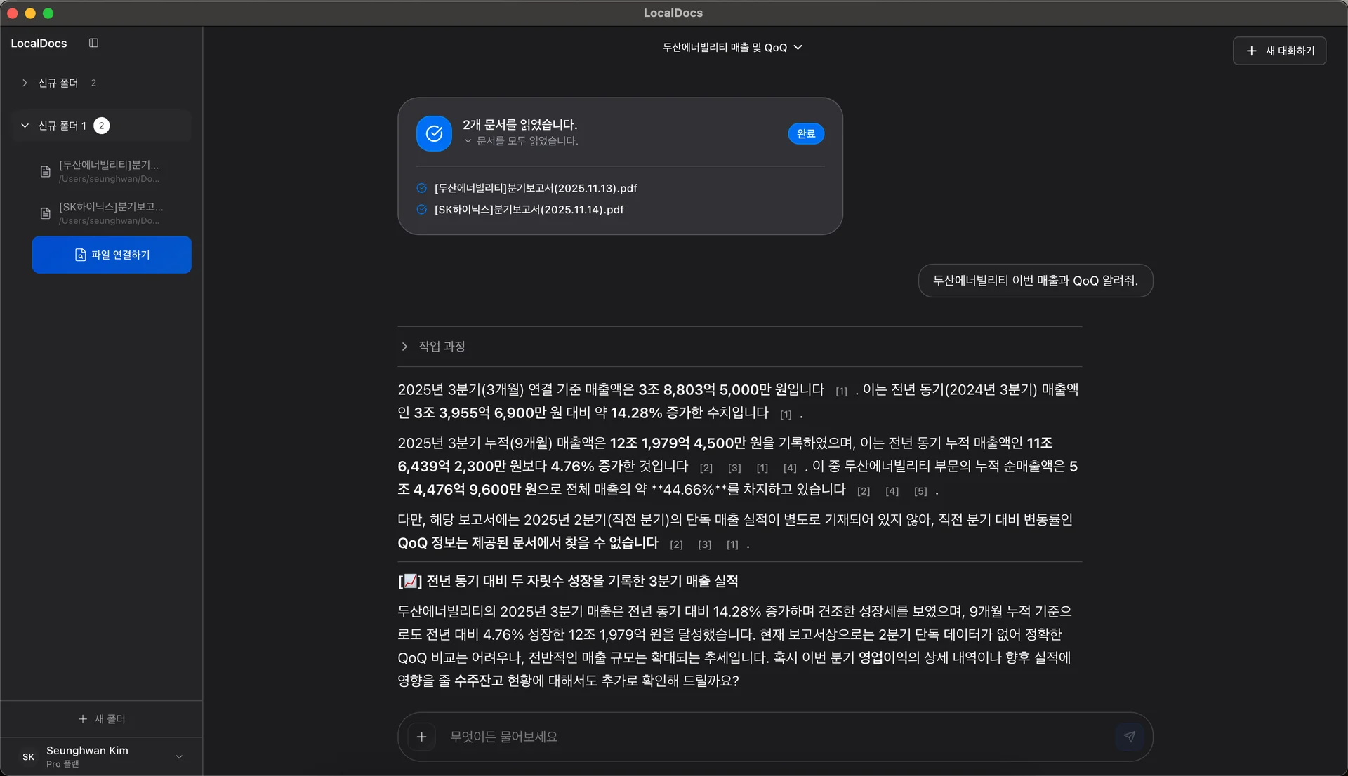The width and height of the screenshot is (1348, 776).
Task: Click the send message arrow icon
Action: pyautogui.click(x=1129, y=736)
